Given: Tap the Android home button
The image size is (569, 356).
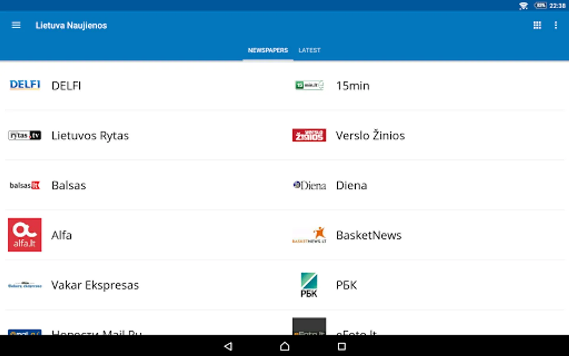Looking at the screenshot, I should point(284,347).
